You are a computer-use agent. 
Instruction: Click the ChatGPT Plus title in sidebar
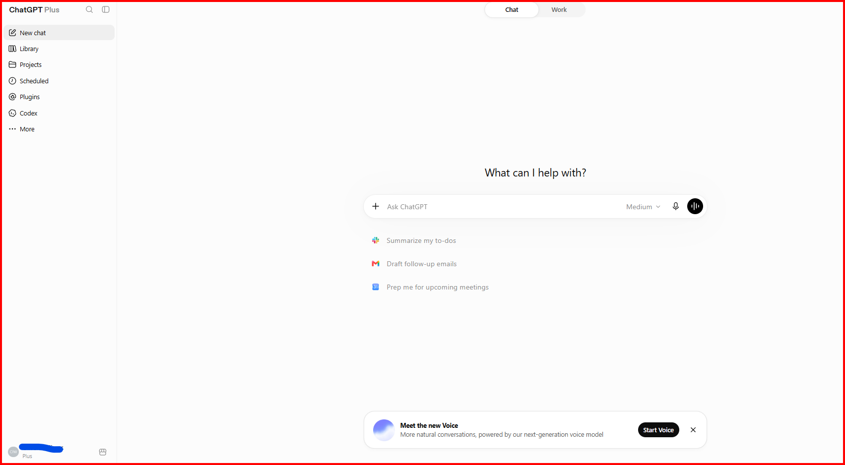pyautogui.click(x=34, y=10)
